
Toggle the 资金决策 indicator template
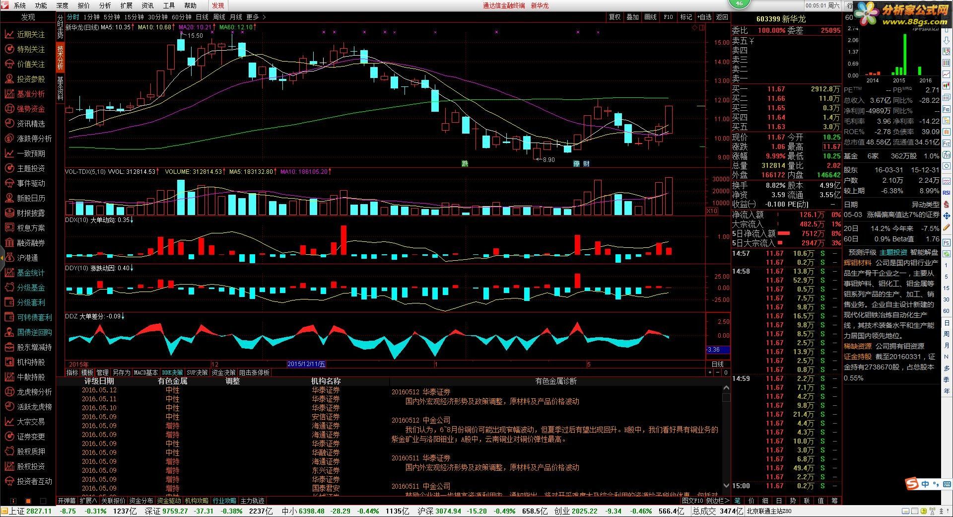[223, 372]
